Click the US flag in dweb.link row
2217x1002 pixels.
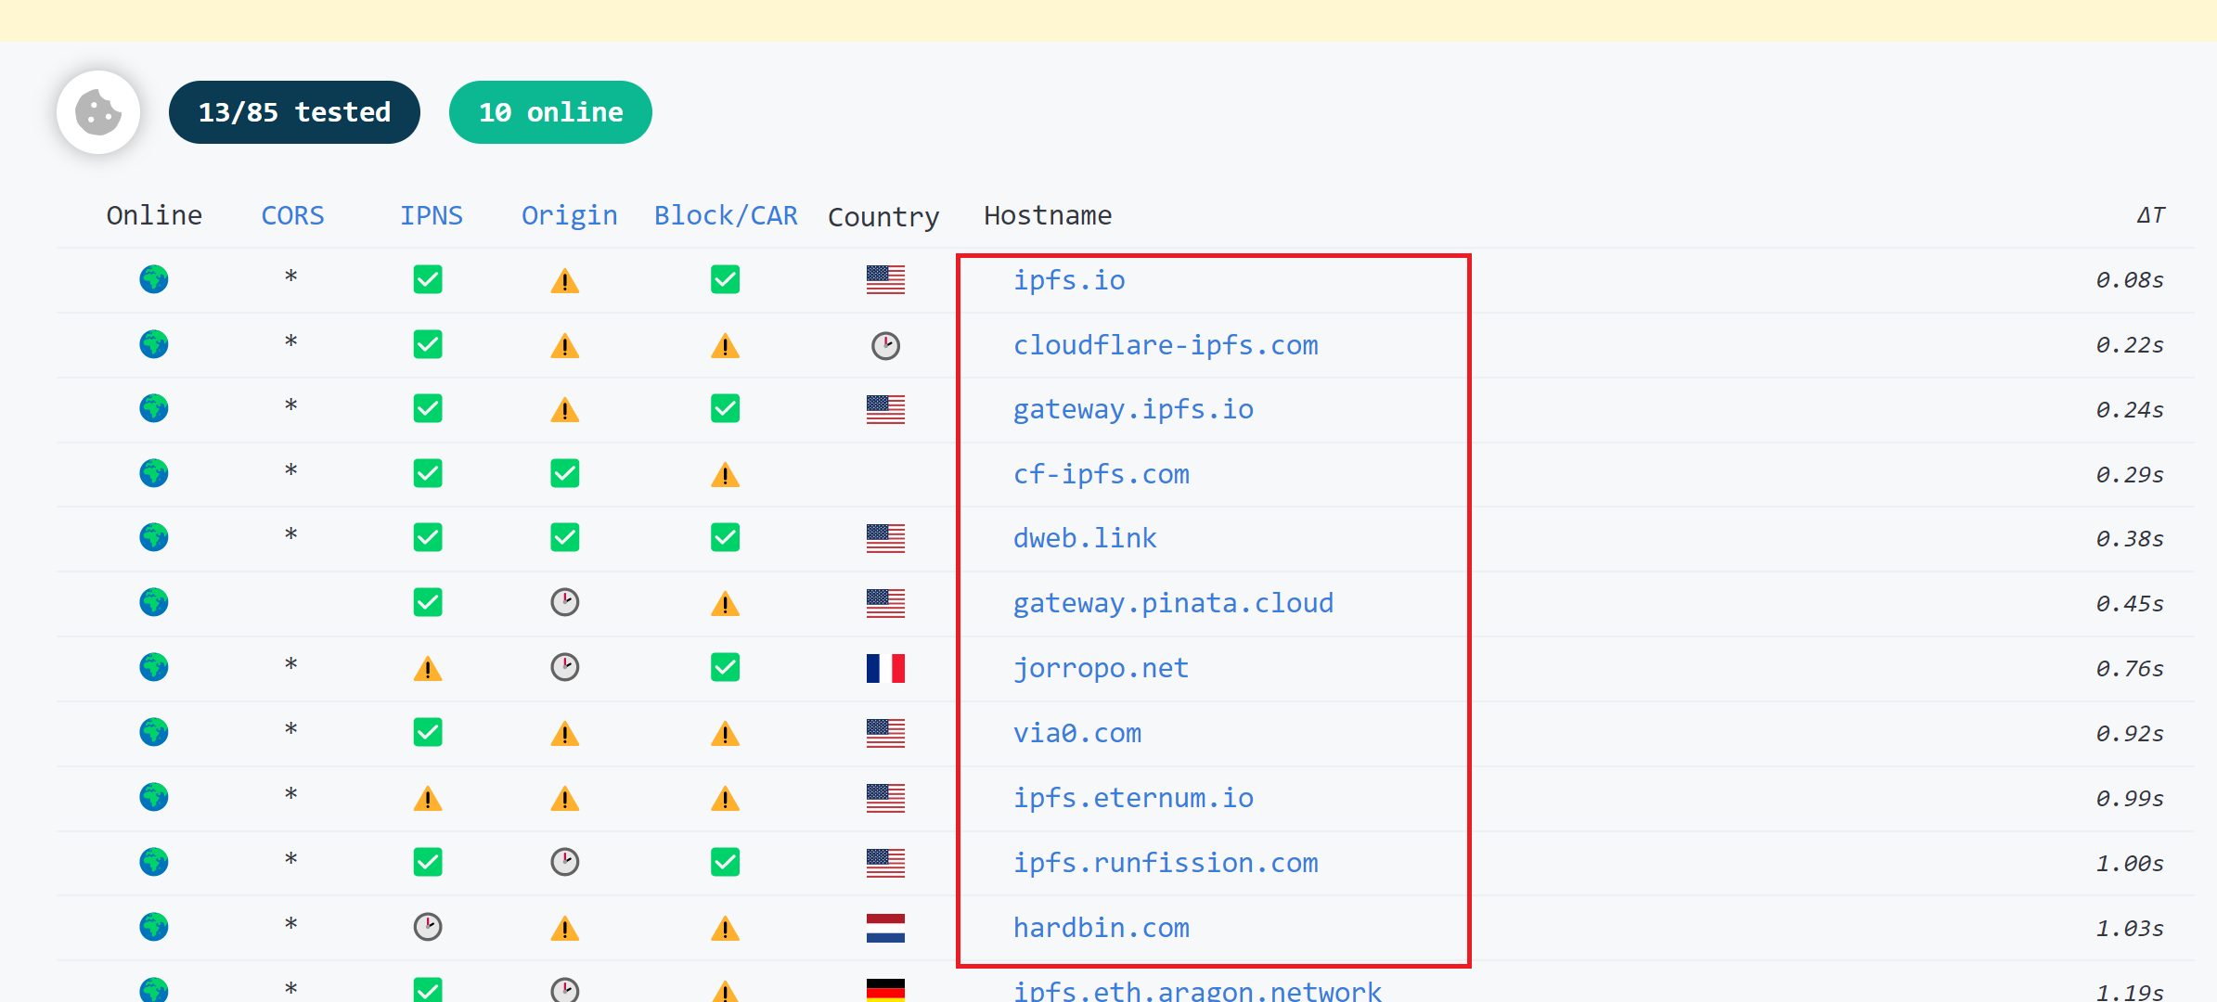click(x=885, y=538)
